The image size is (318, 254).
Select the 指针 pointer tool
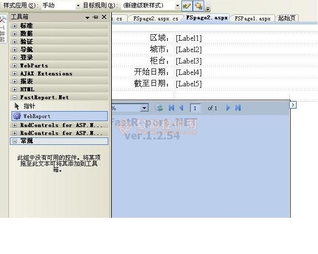(17, 106)
